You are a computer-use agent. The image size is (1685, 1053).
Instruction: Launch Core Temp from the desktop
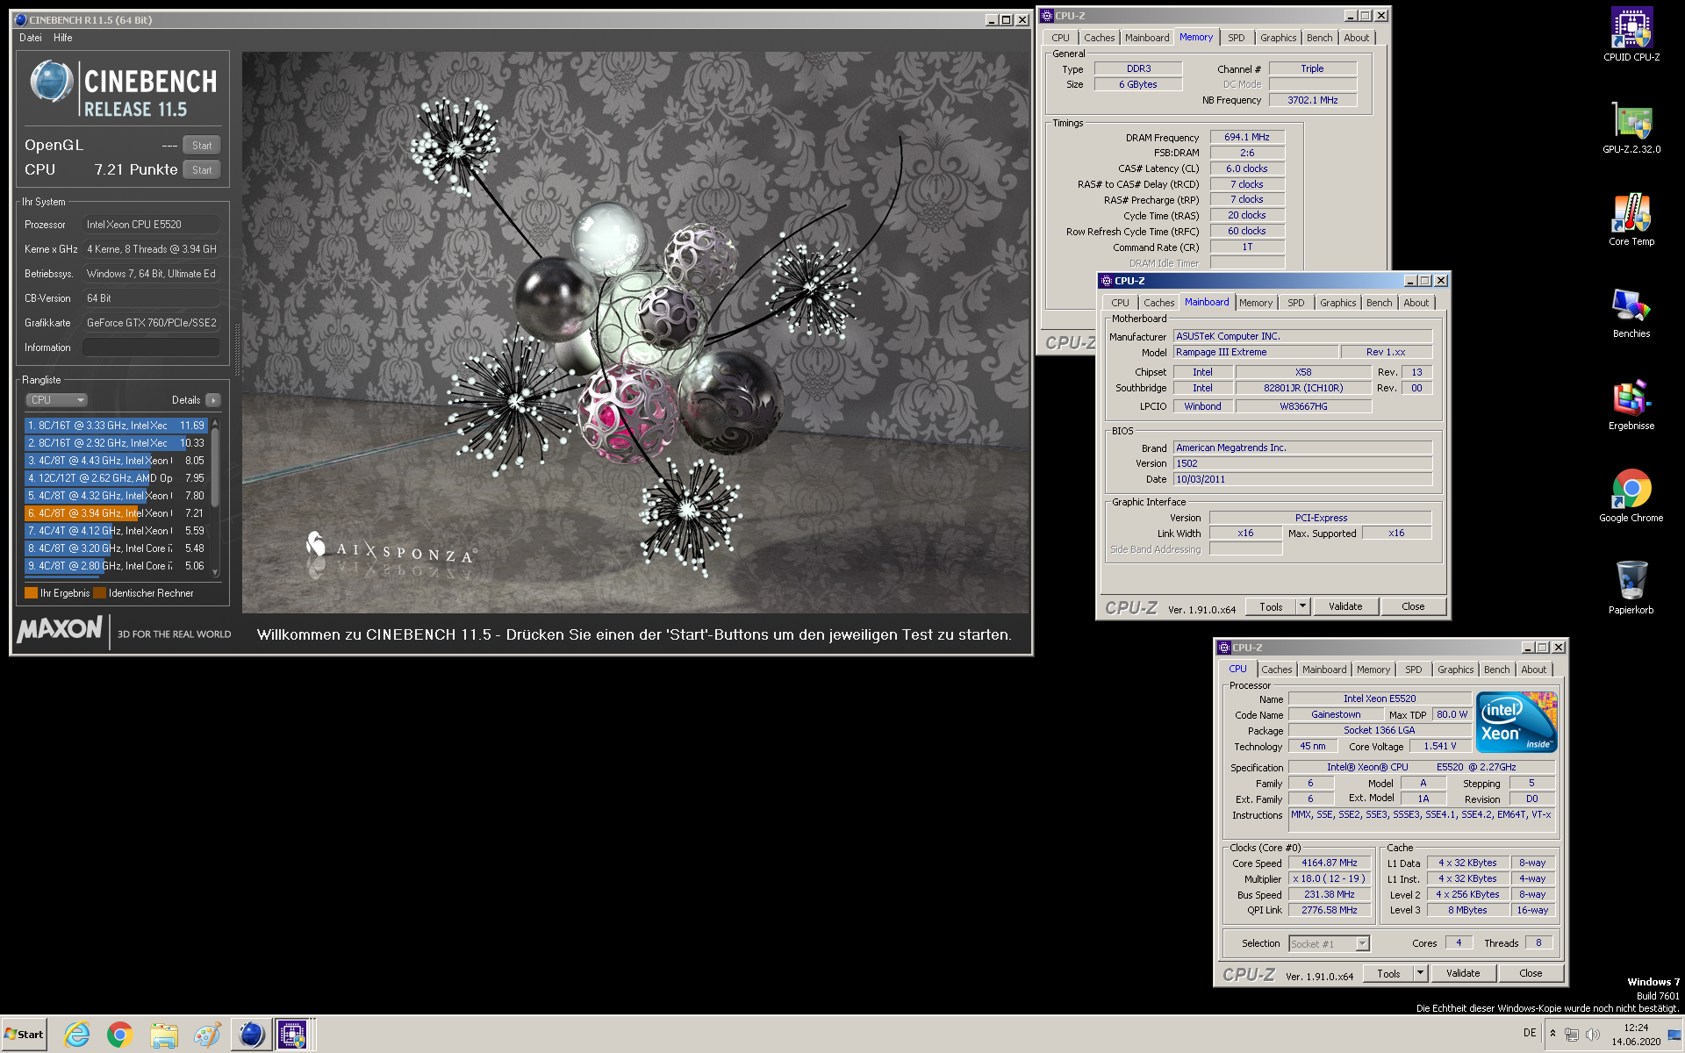1631,220
